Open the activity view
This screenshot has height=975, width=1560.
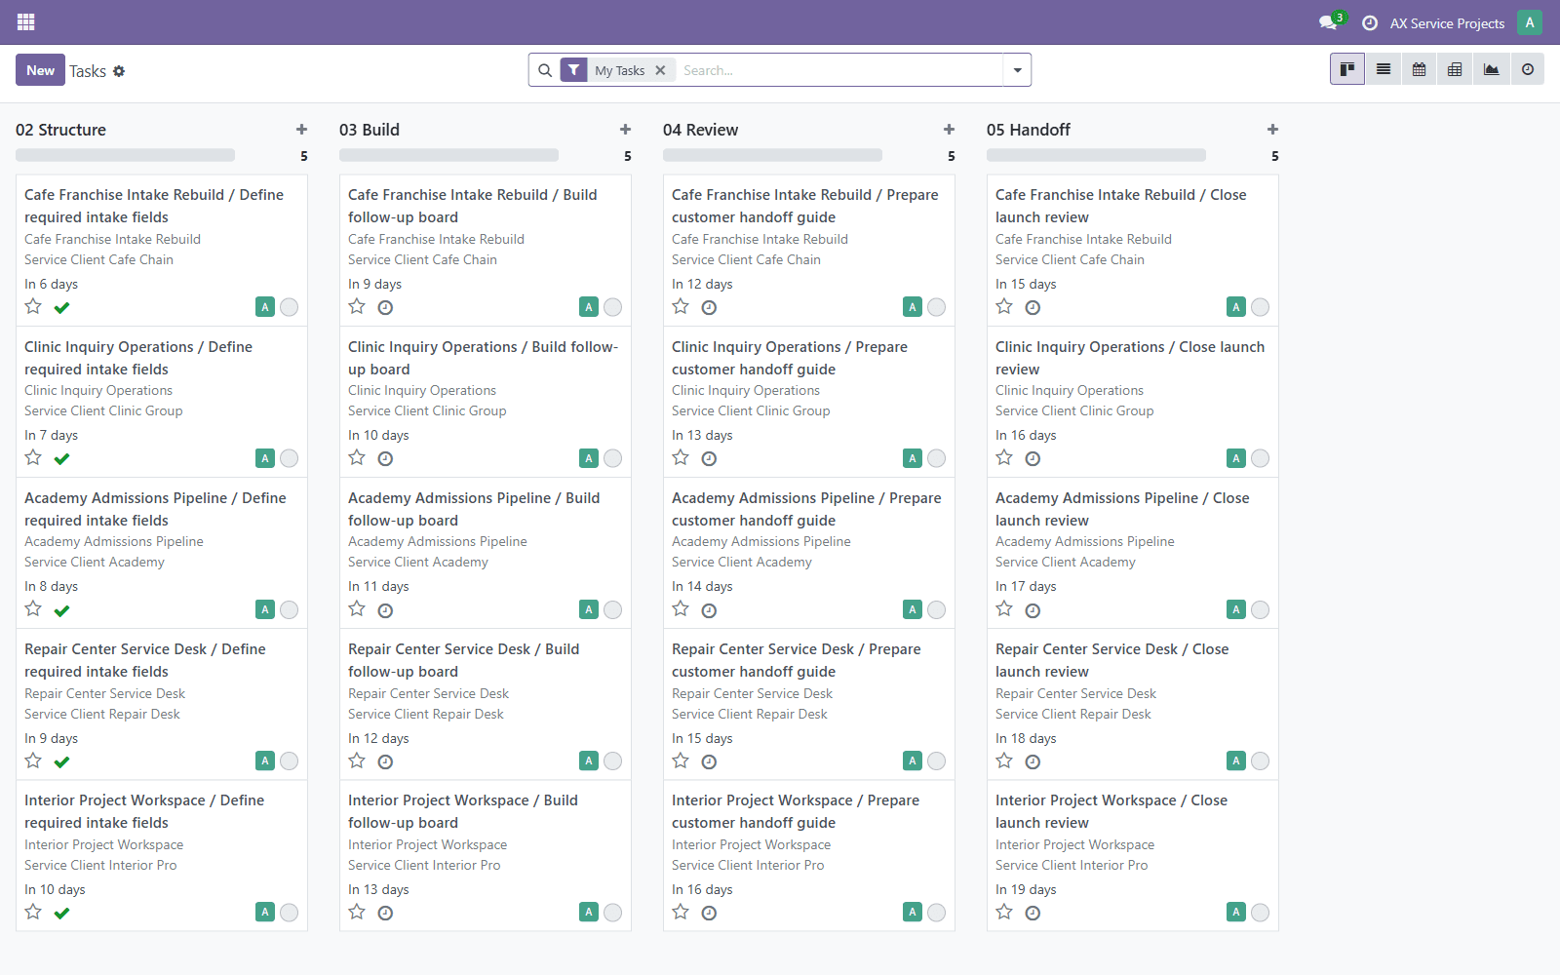1527,69
